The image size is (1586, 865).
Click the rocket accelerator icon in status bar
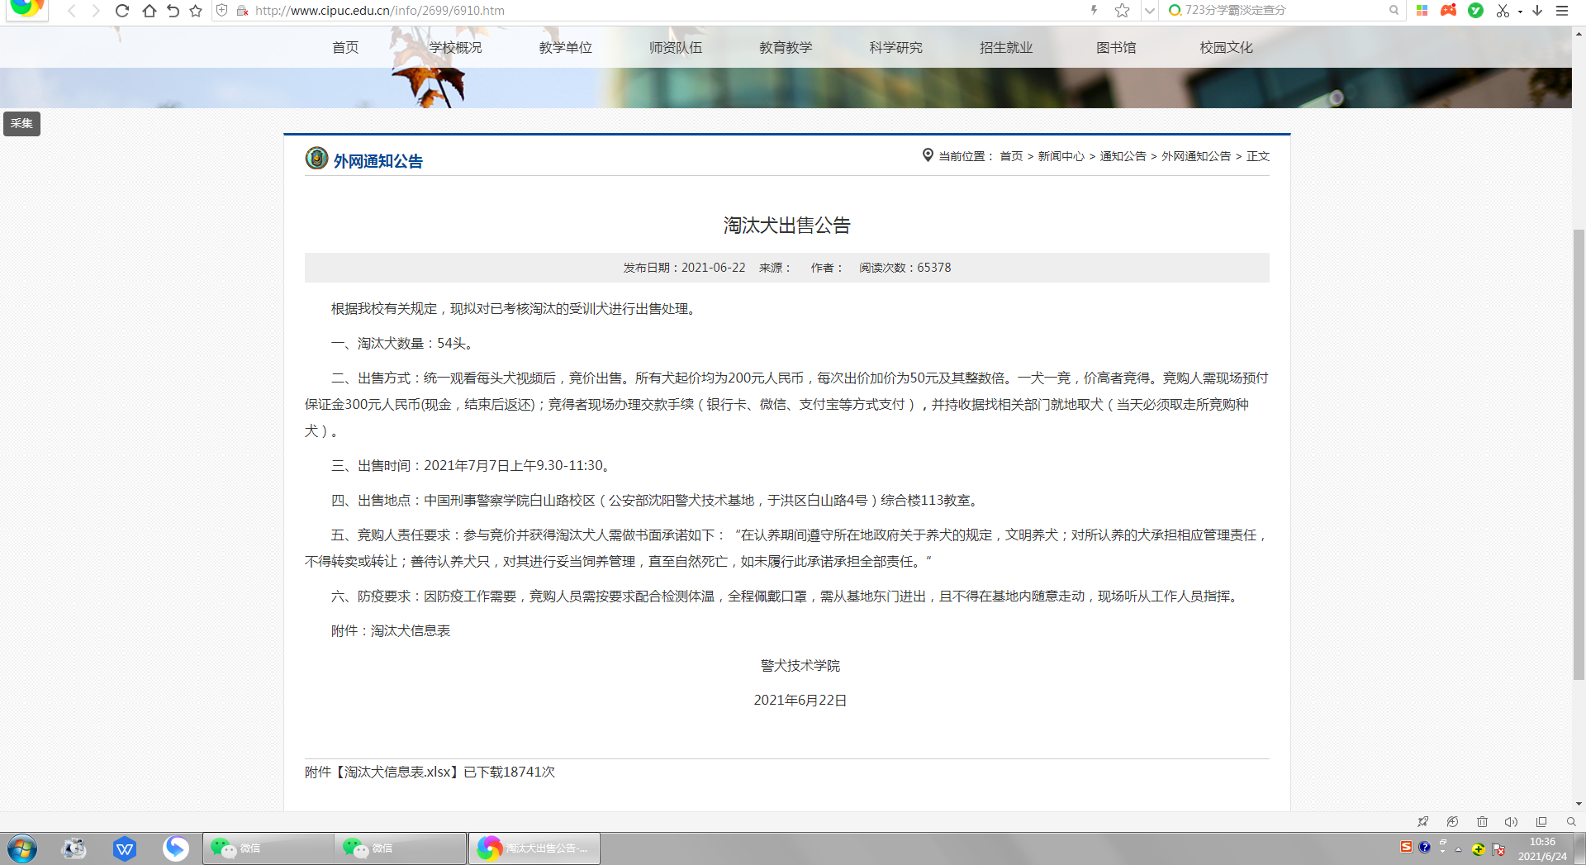coord(1422,822)
